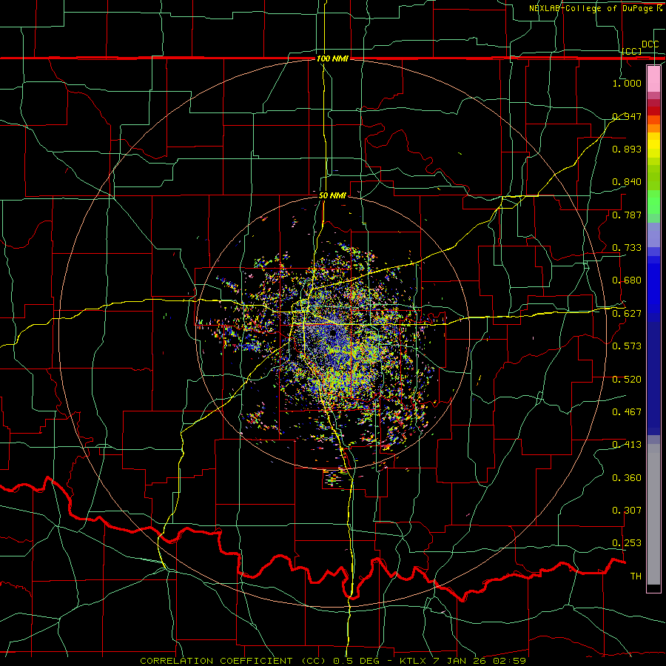Select the 0.307 legend value
The image size is (666, 666).
627,511
